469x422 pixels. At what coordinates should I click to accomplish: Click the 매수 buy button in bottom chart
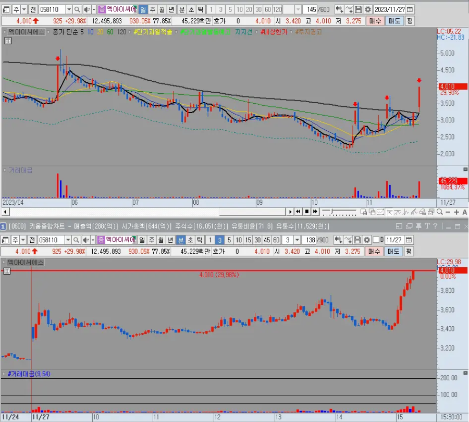tap(374, 251)
